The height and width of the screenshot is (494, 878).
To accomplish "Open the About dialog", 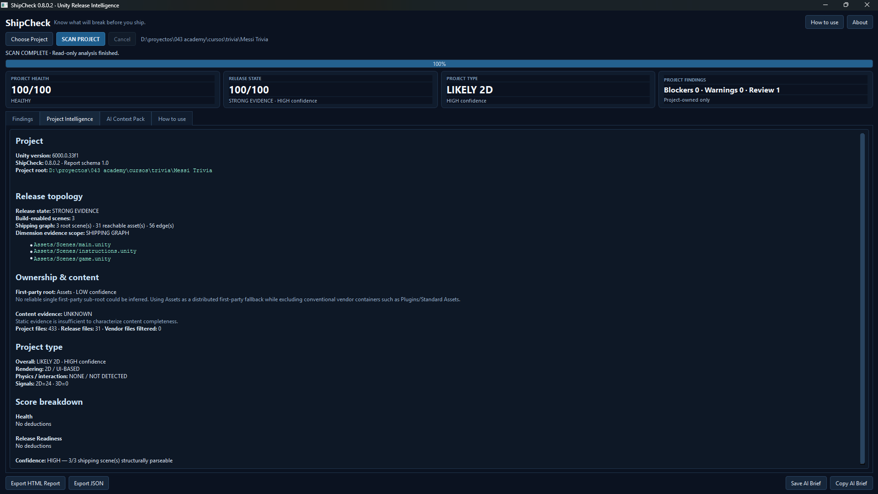I will [860, 22].
